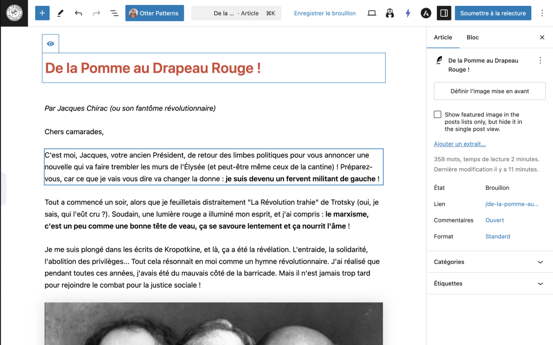Switch to the Bloc tab

tap(473, 37)
